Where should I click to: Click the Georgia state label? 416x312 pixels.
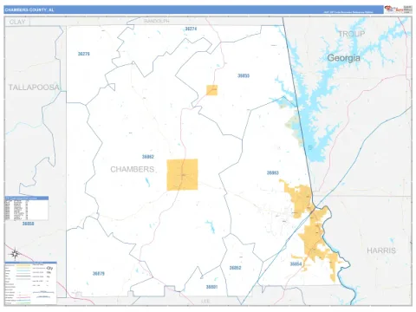[343, 58]
